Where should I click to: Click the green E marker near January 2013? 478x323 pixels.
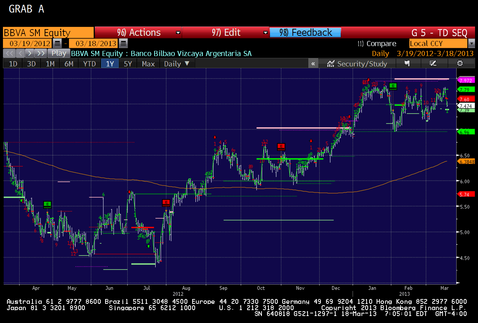coord(393,86)
